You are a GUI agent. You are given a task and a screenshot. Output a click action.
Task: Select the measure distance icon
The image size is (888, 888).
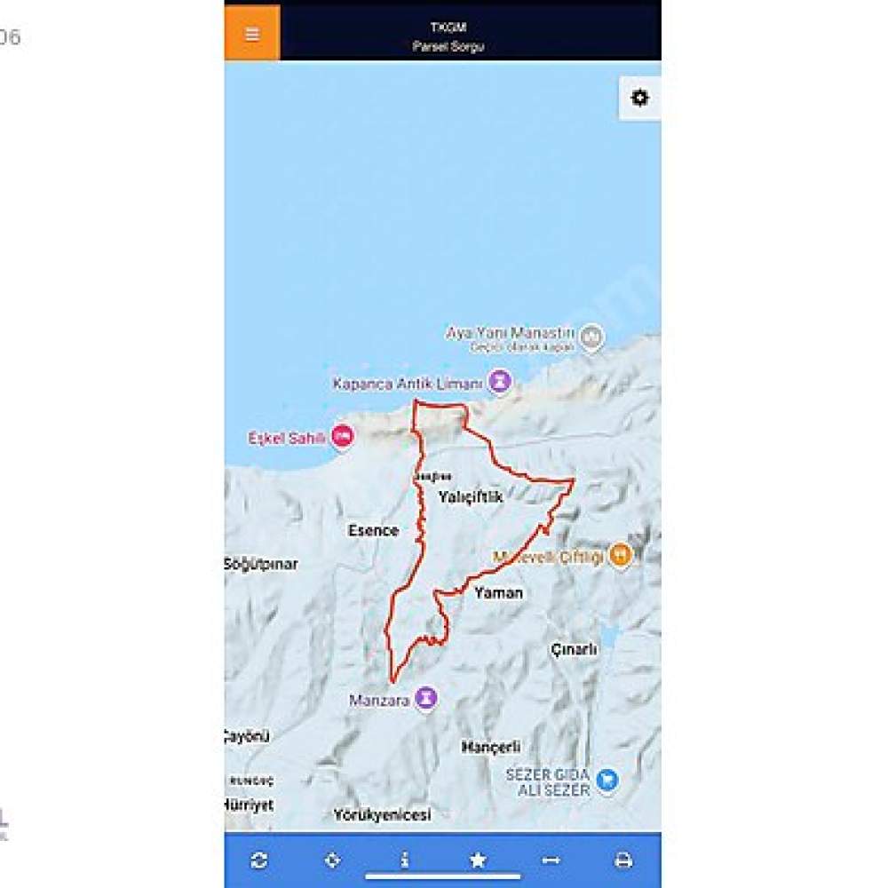pyautogui.click(x=551, y=860)
